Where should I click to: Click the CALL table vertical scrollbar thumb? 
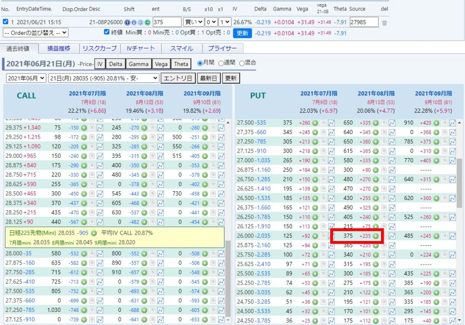[x=228, y=278]
